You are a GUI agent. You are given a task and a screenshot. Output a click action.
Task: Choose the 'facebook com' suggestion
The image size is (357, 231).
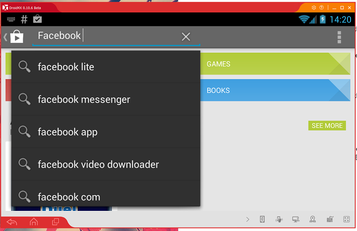[106, 193]
